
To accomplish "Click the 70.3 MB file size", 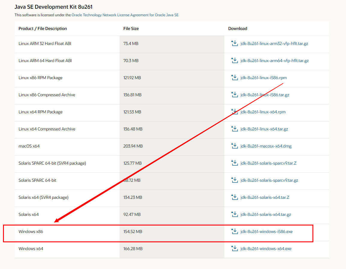I will (x=131, y=61).
